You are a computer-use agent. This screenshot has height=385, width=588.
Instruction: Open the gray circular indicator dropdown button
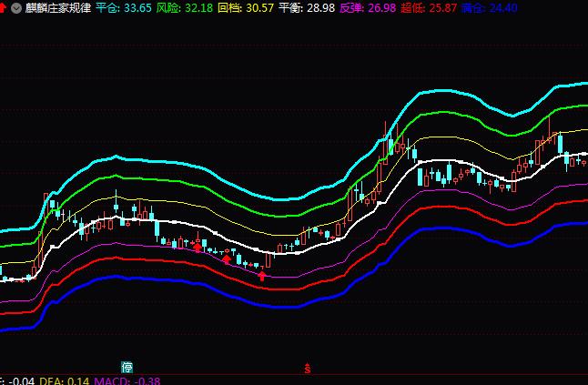pyautogui.click(x=16, y=7)
